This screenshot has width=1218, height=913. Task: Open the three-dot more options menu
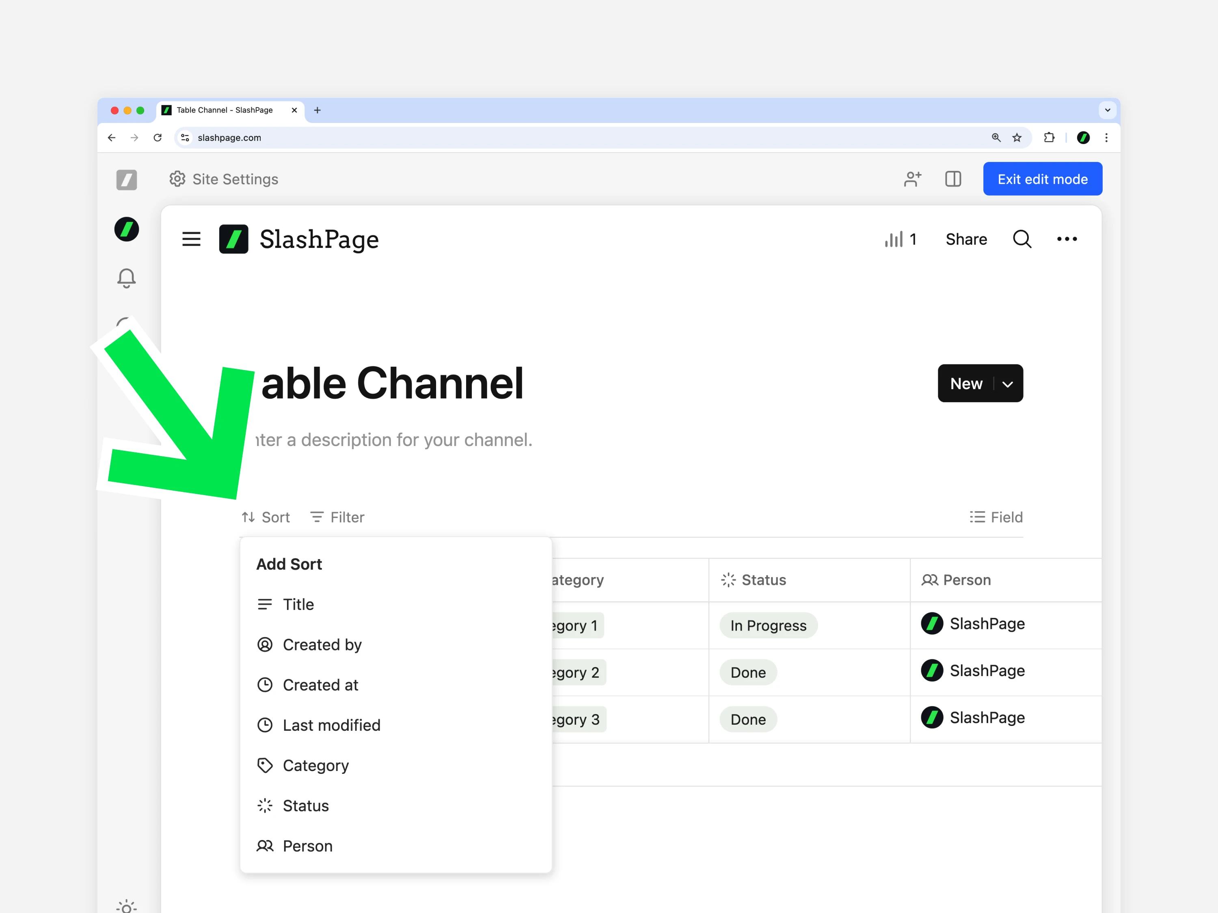[1067, 239]
